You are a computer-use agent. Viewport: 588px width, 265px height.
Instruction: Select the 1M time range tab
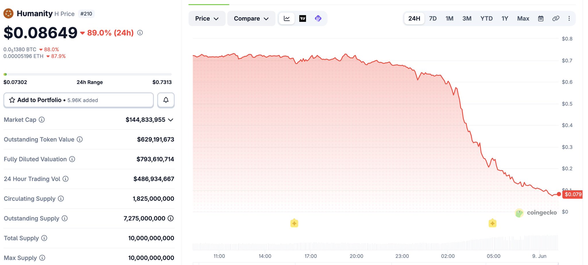(449, 19)
